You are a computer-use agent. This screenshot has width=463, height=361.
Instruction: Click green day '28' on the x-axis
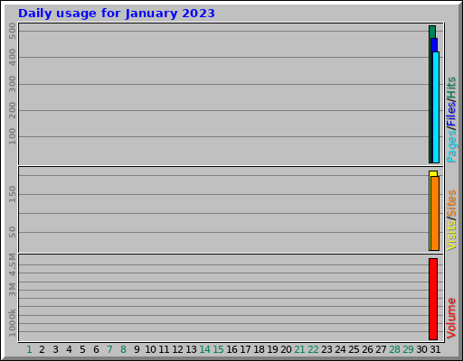point(394,349)
